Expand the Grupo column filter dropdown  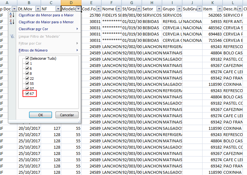(x=179, y=9)
